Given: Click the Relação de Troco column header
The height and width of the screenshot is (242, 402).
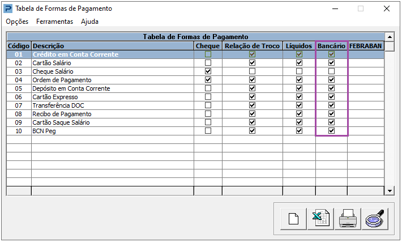Looking at the screenshot, I should coord(253,46).
